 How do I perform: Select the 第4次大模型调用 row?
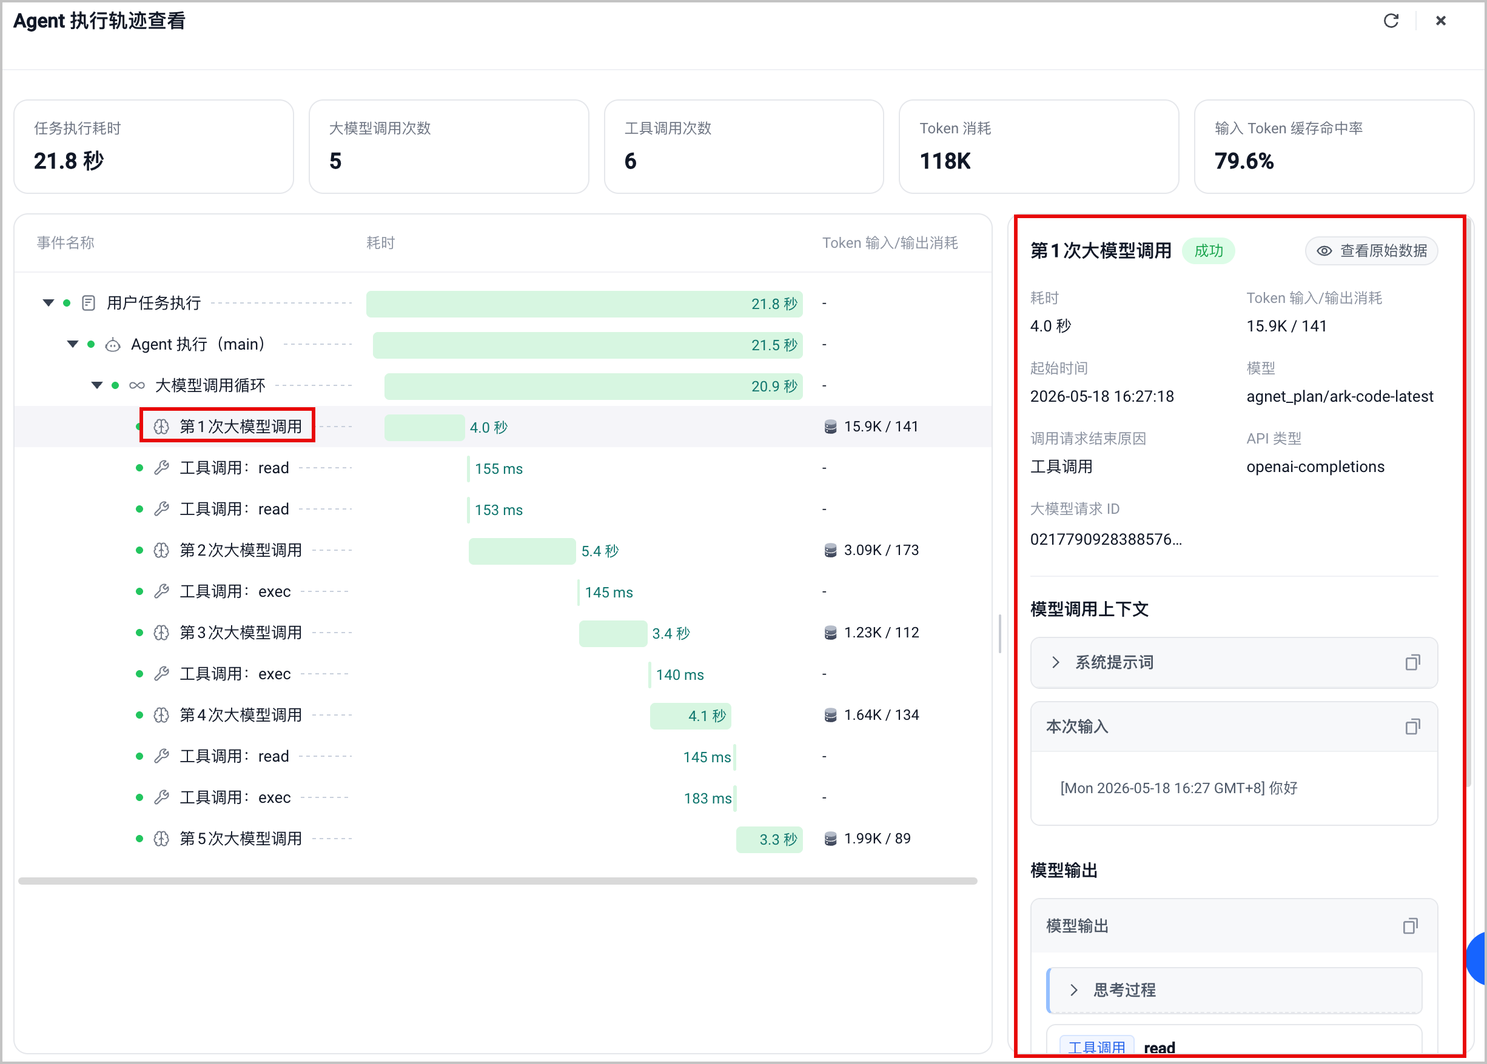[503, 715]
